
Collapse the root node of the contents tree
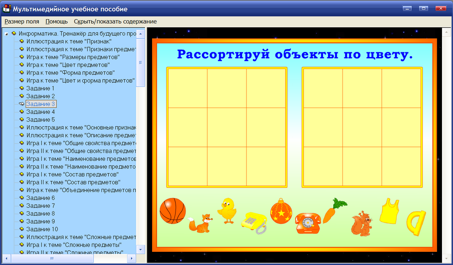(5, 33)
